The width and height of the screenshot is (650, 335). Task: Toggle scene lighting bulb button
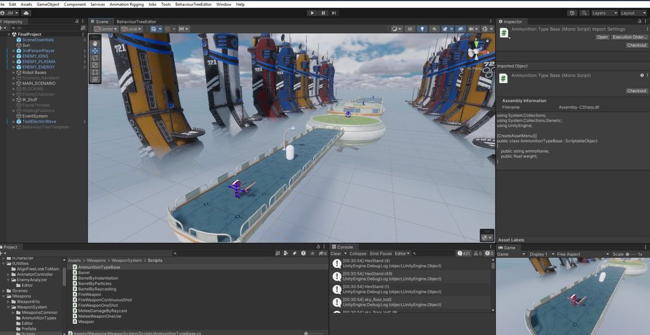pyautogui.click(x=422, y=29)
